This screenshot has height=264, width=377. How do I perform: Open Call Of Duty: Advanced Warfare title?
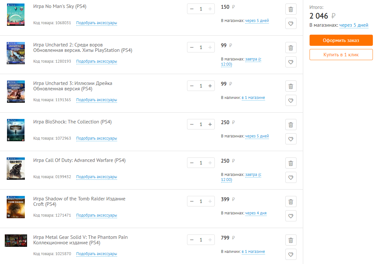coord(80,160)
